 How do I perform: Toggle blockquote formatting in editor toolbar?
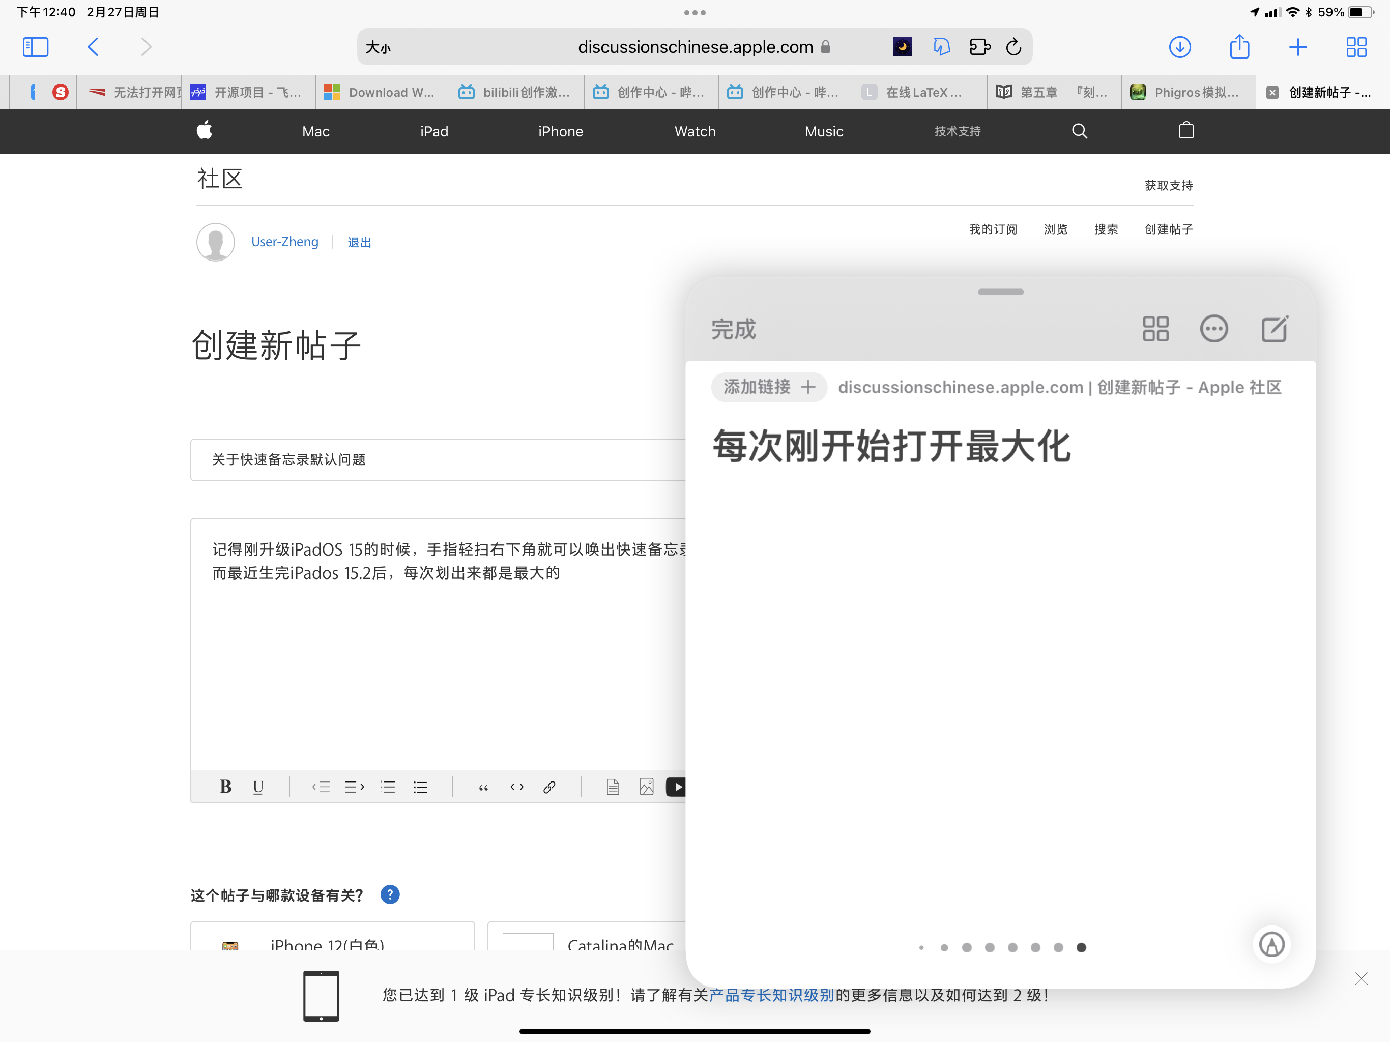click(483, 787)
